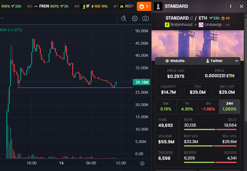Open the indicator search lightning icon
Image resolution: width=247 pixels, height=171 pixels.
(x=123, y=18)
